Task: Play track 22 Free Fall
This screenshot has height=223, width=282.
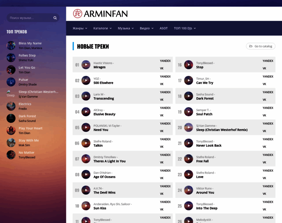Action: (x=188, y=159)
